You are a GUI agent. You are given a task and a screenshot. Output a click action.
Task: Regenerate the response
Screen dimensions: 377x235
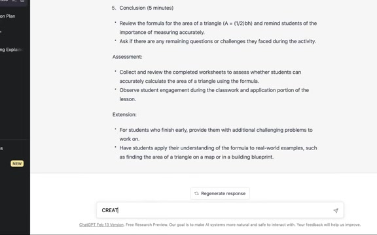220,193
